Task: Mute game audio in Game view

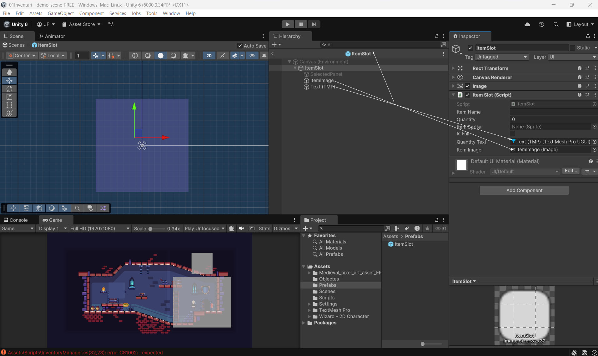Action: point(241,228)
